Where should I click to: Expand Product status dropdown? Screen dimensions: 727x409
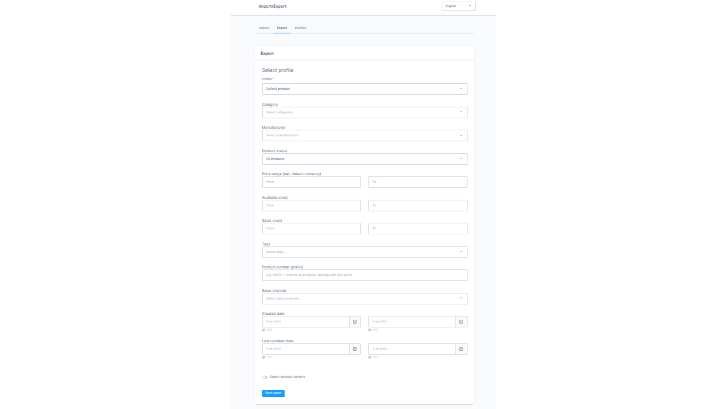click(x=364, y=159)
